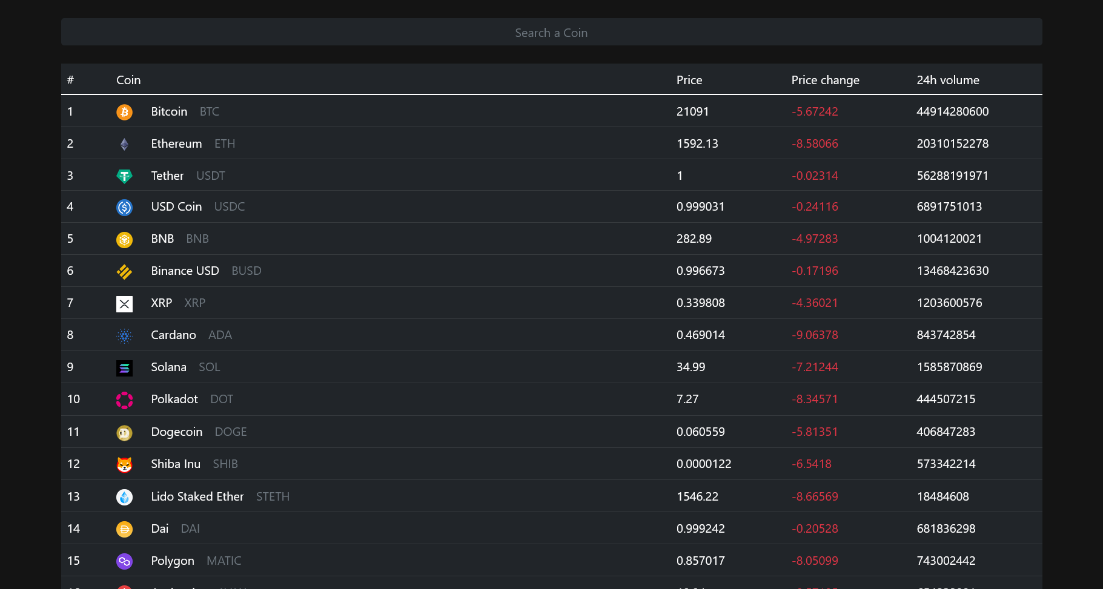Select the Tether coin name
Viewport: 1103px width, 589px height.
[167, 176]
